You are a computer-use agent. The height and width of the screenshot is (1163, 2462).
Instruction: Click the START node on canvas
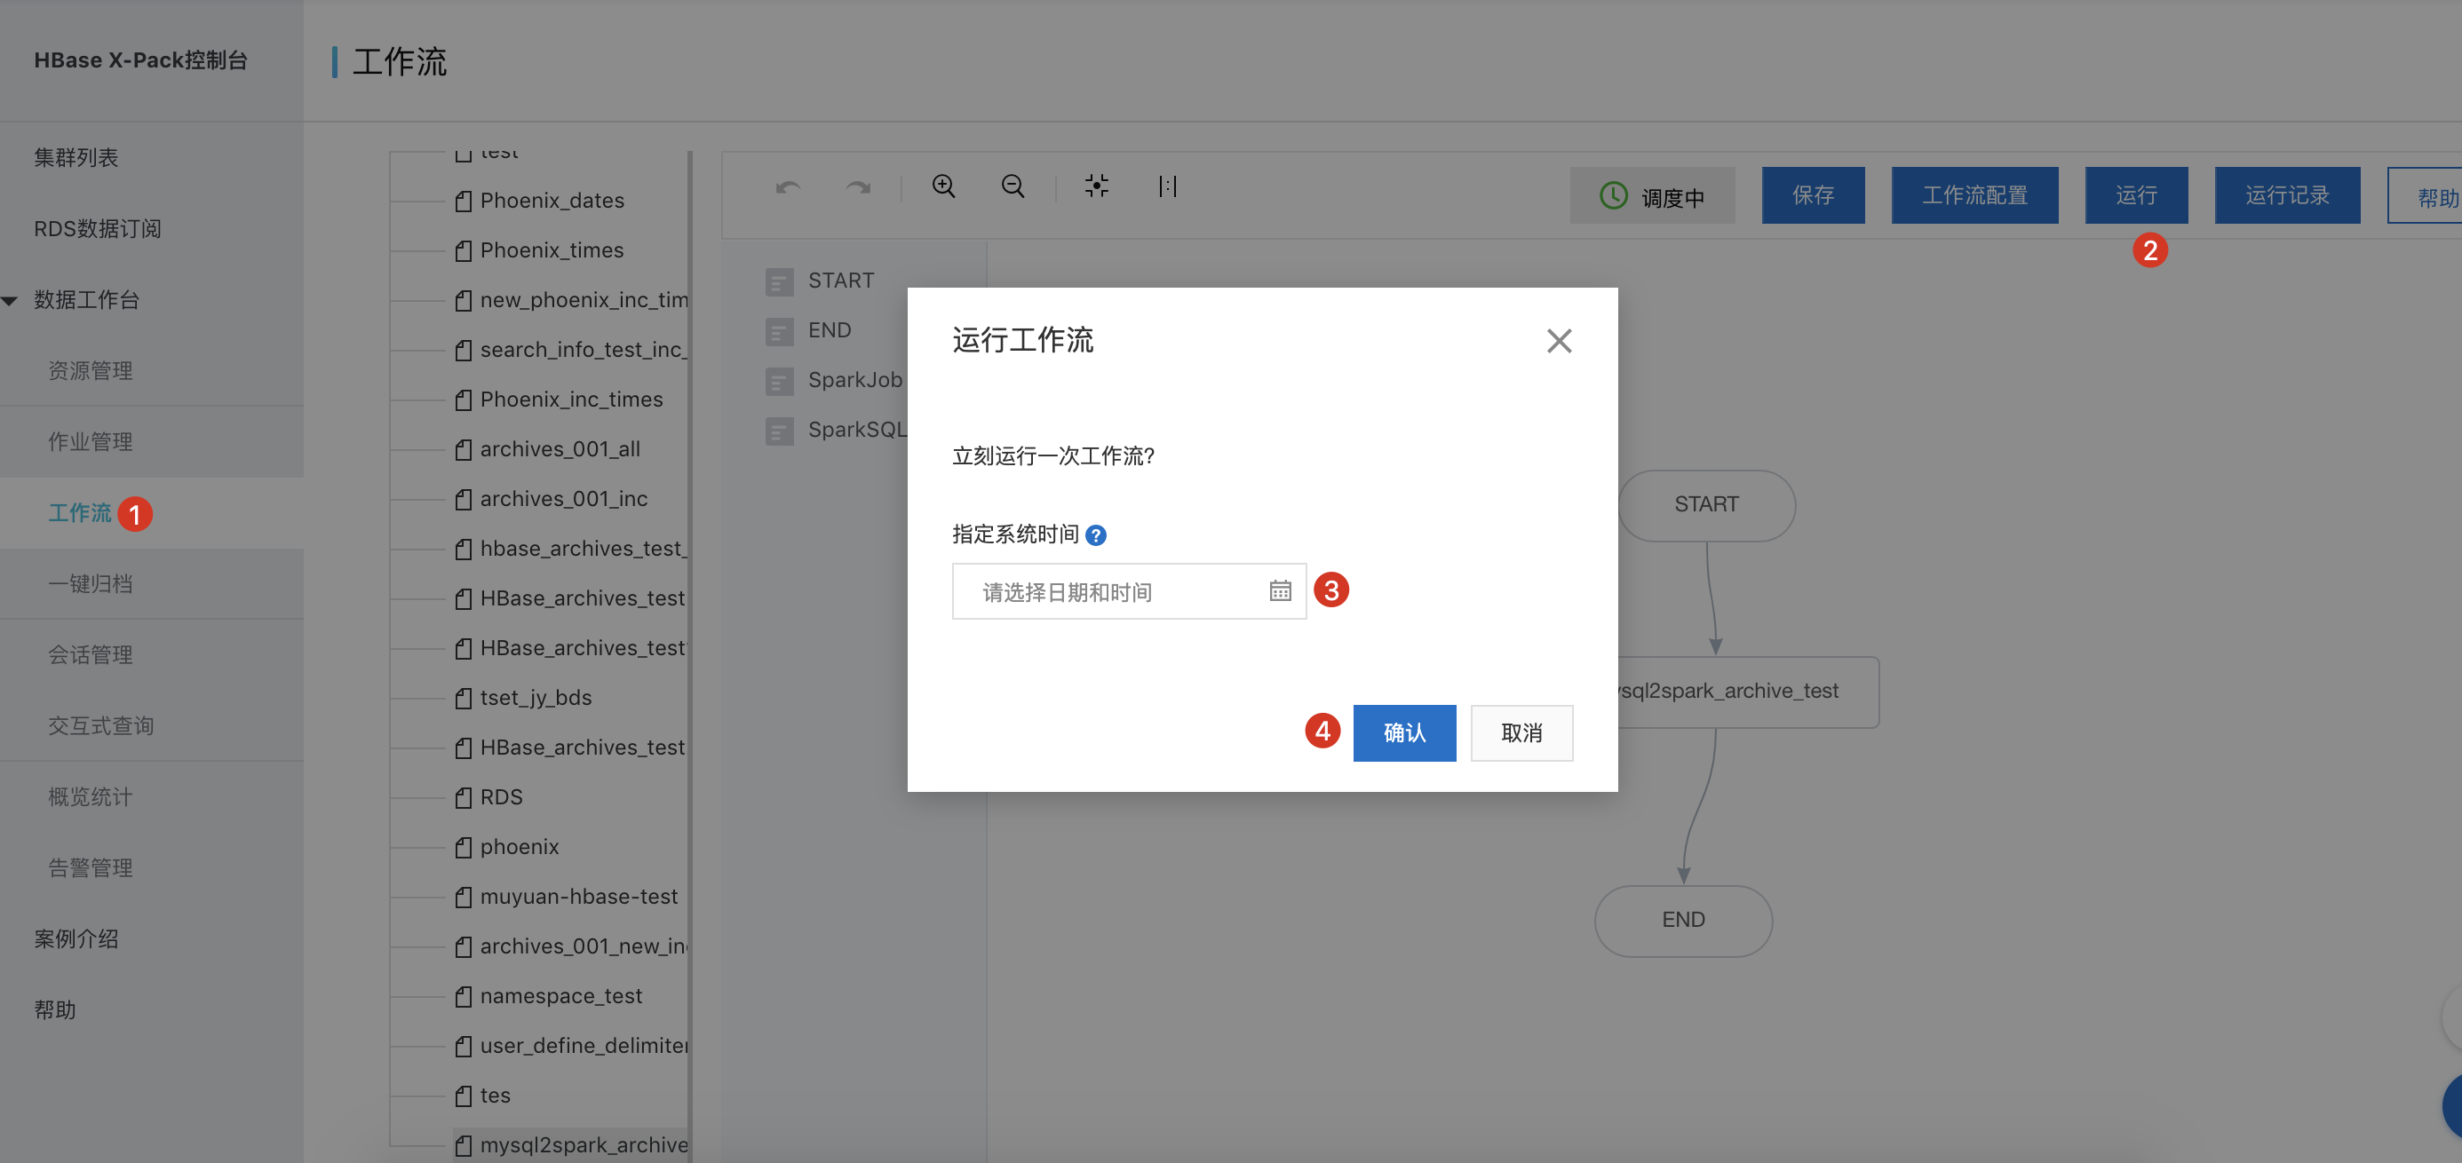pyautogui.click(x=1707, y=504)
